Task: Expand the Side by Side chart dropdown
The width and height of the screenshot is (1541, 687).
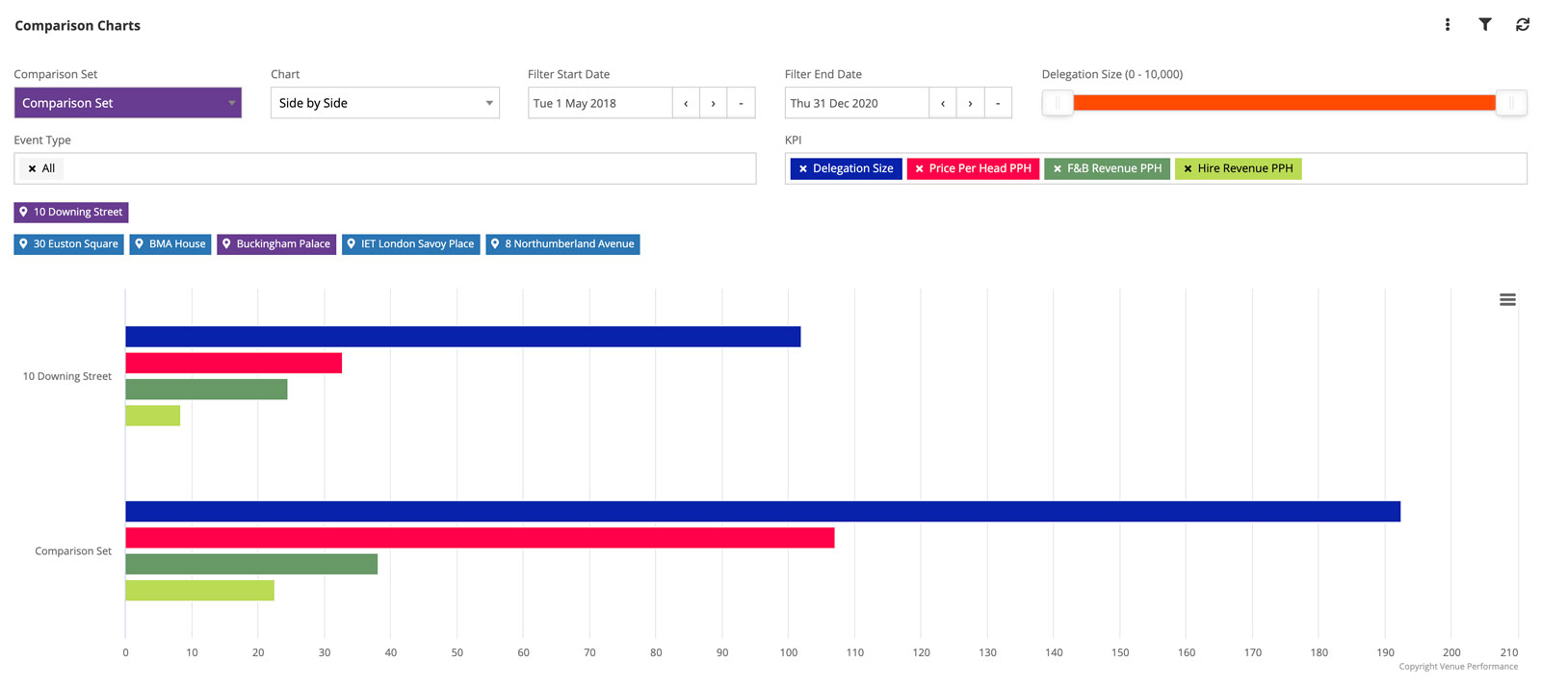Action: [384, 103]
